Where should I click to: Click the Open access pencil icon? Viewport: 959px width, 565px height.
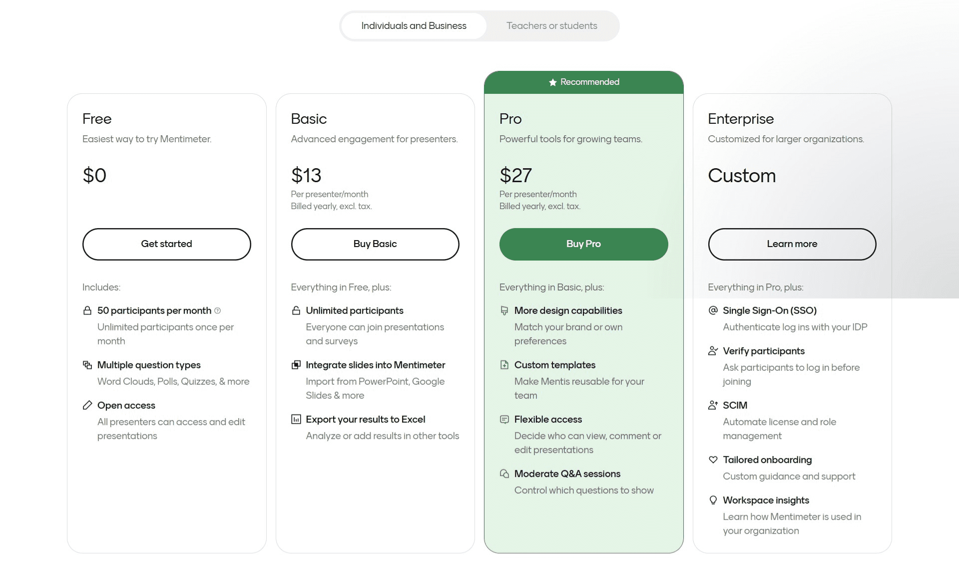pos(87,405)
